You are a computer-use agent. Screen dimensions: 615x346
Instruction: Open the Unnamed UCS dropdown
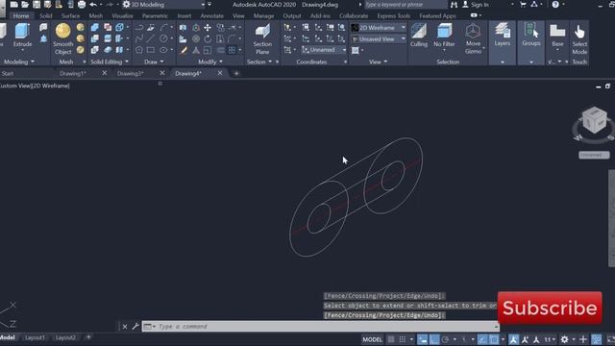pos(324,50)
